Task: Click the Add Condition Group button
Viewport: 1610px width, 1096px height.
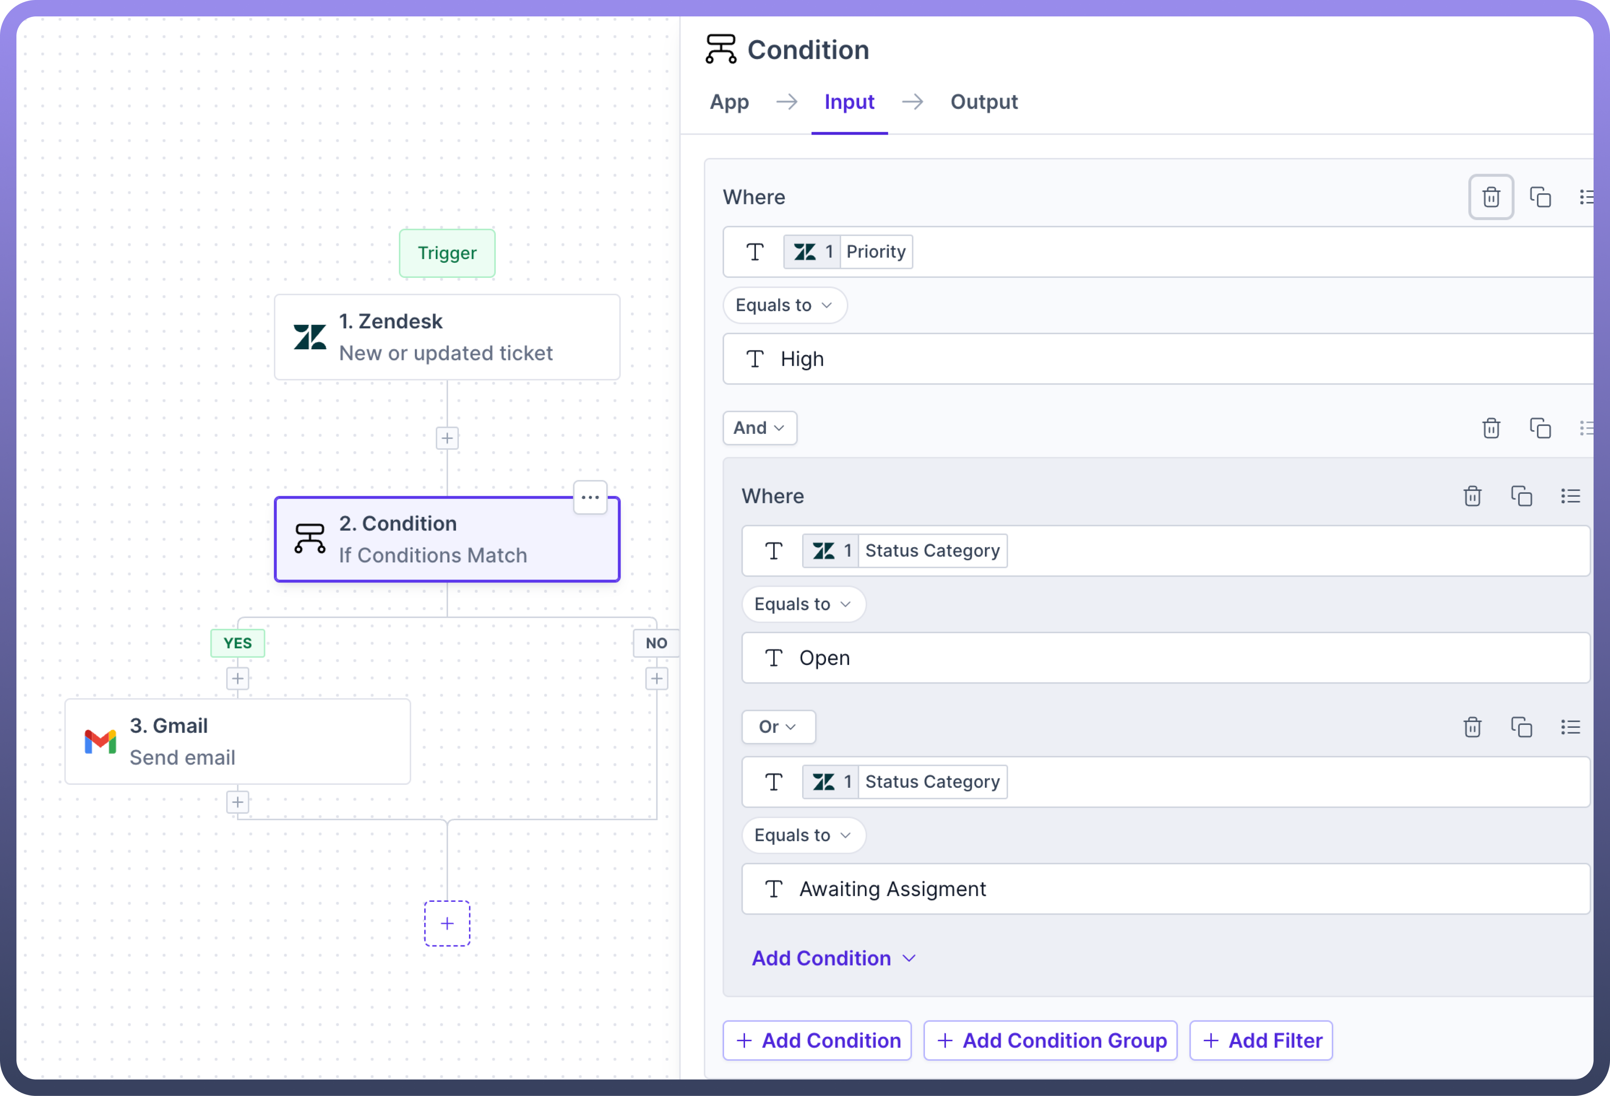Action: pos(1049,1040)
